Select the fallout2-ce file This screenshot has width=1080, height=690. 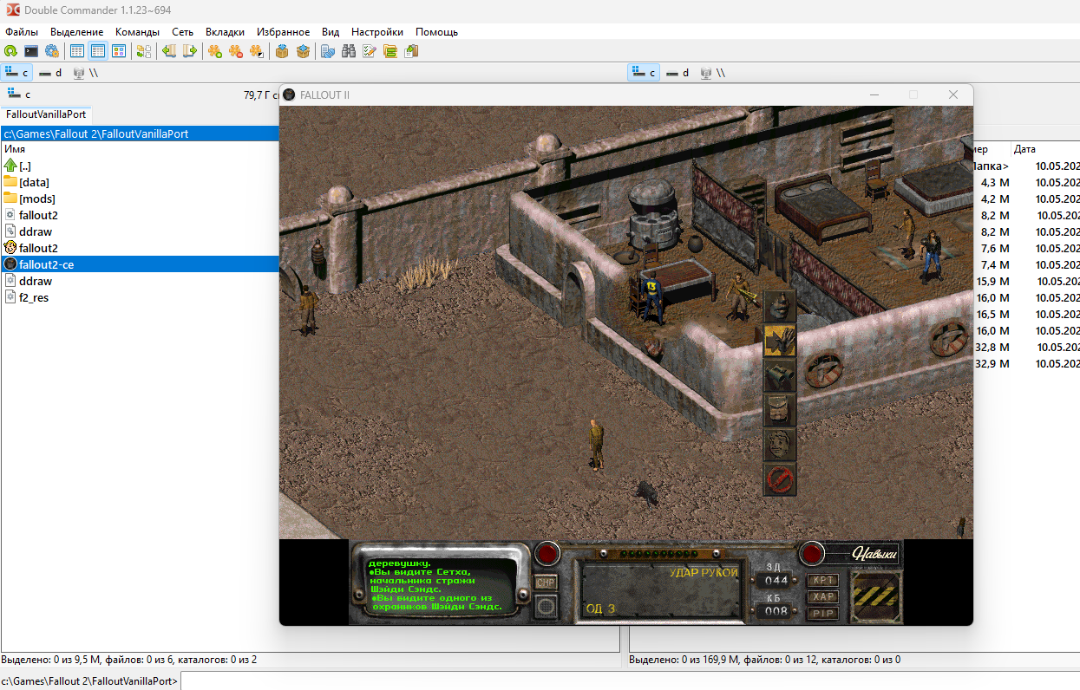click(x=140, y=264)
